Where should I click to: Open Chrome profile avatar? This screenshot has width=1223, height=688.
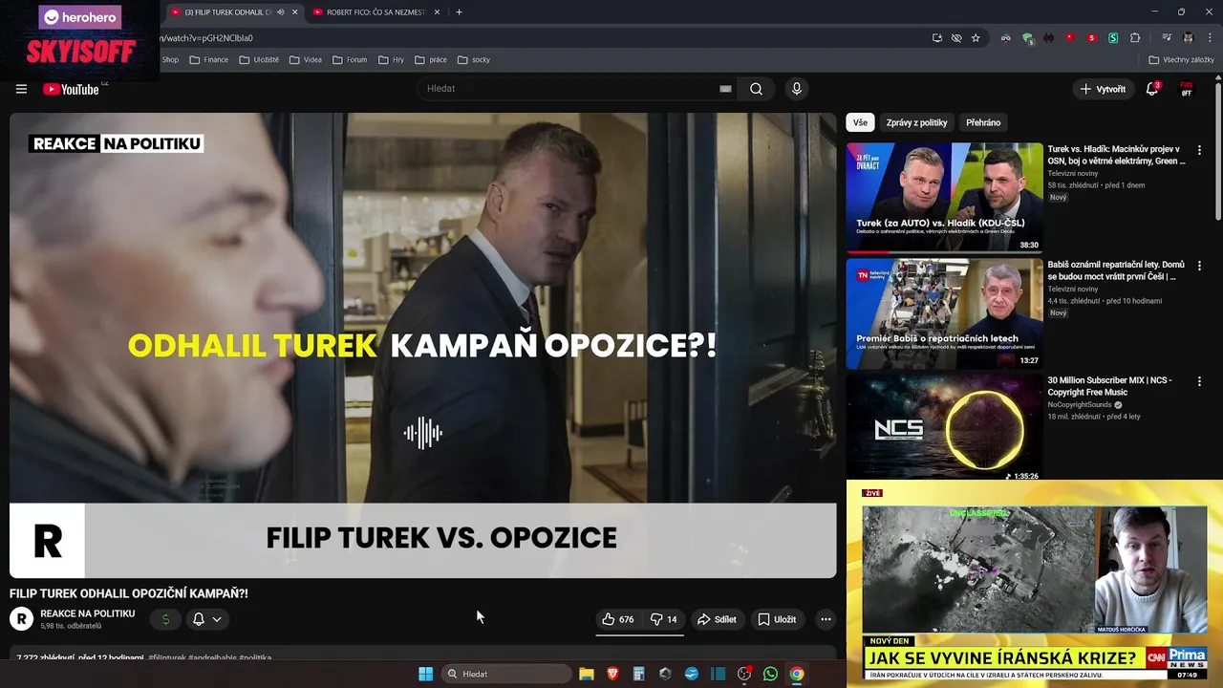pyautogui.click(x=1189, y=38)
